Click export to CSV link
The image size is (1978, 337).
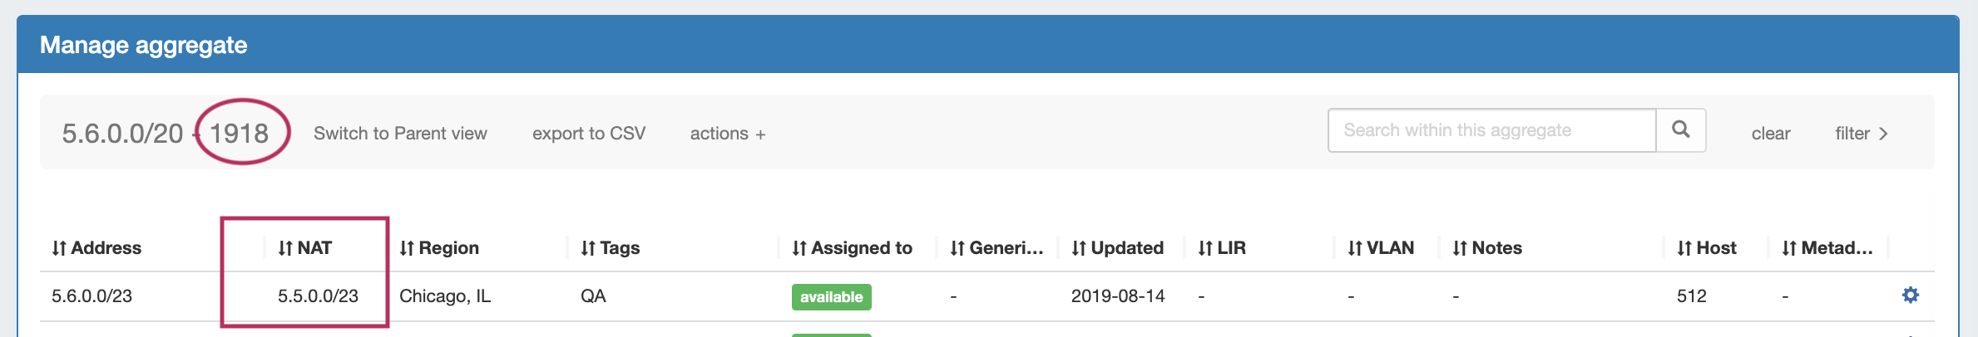589,134
